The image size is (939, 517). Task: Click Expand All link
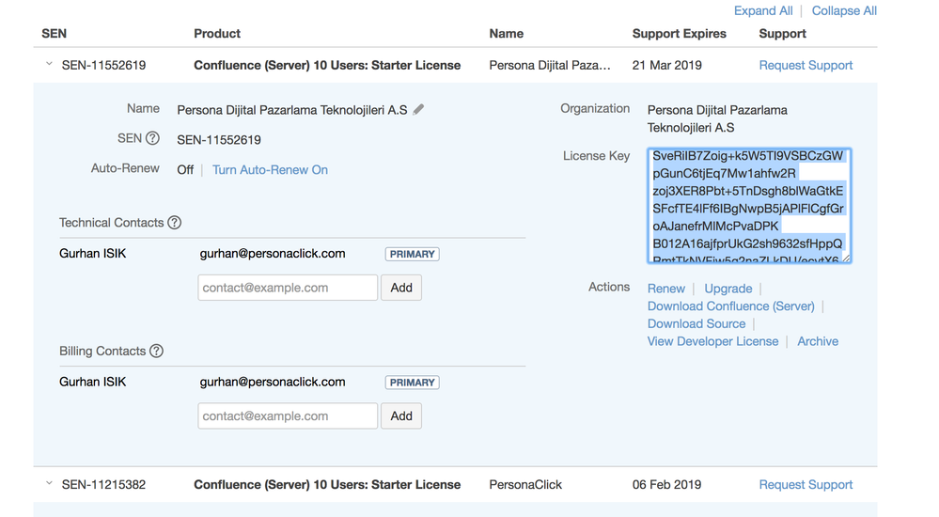763,10
